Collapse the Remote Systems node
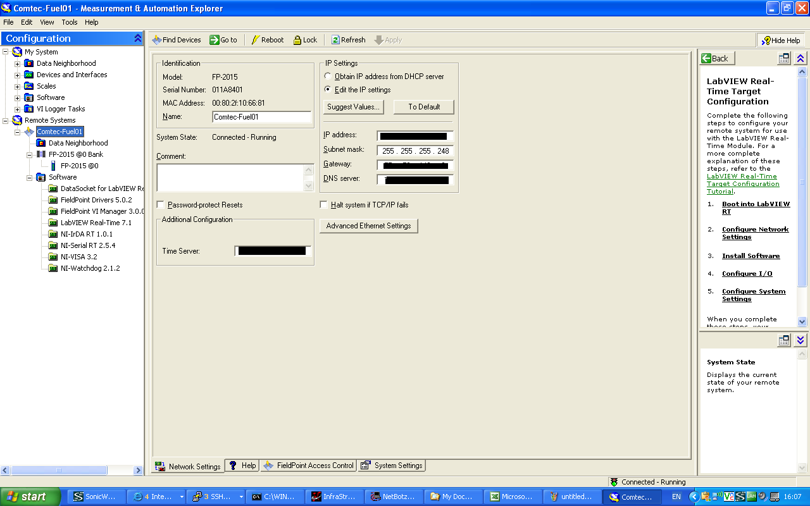The height and width of the screenshot is (506, 810). (6, 120)
